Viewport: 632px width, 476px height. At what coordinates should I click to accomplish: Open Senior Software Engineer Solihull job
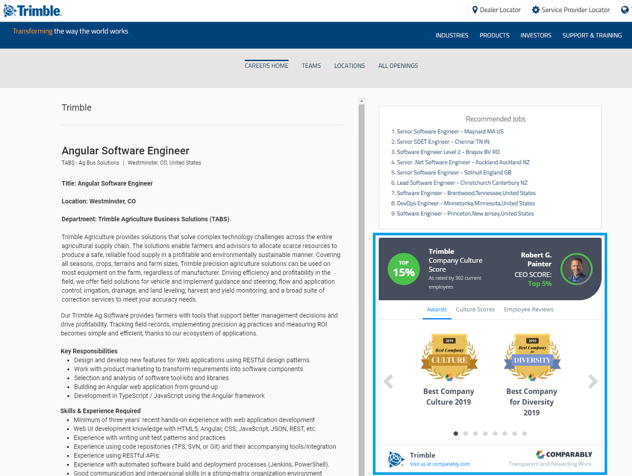pyautogui.click(x=454, y=173)
